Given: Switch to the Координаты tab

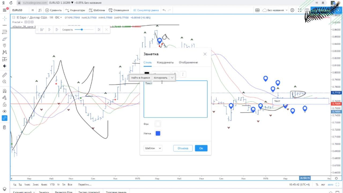Looking at the screenshot, I should (x=165, y=62).
